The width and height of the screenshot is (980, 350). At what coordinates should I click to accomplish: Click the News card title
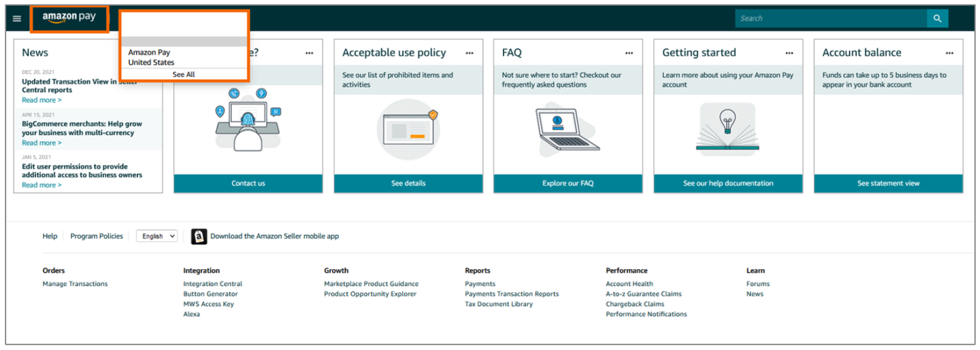tap(35, 53)
